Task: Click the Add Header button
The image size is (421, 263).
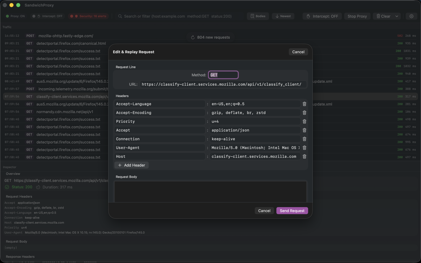Action: click(131, 165)
